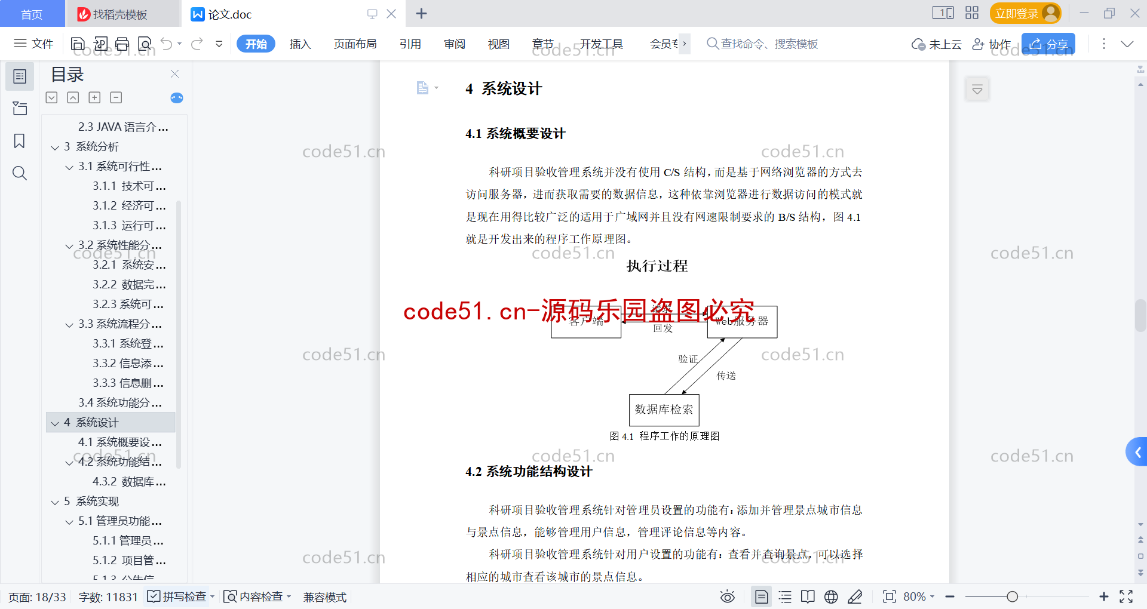The height and width of the screenshot is (609, 1147).
Task: Click the Redo arrow
Action: (x=197, y=44)
